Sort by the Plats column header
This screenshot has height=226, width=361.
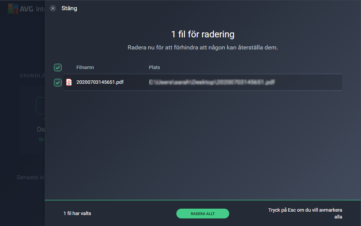[x=154, y=68]
